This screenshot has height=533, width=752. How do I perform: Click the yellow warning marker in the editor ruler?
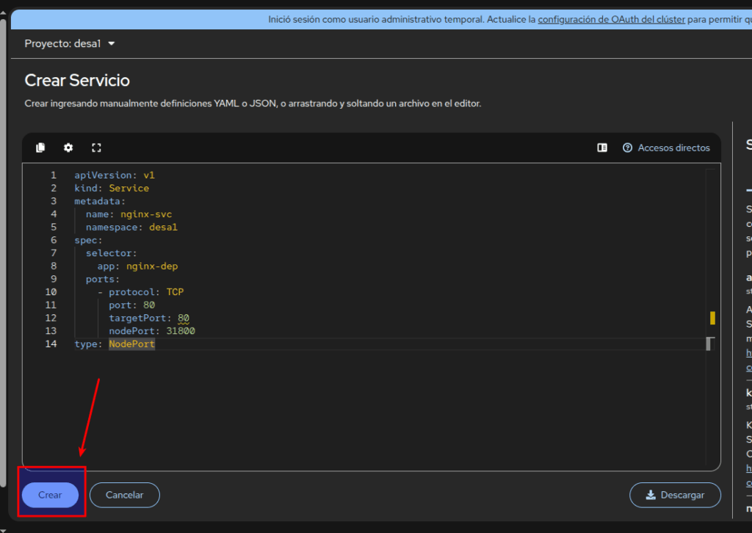712,318
